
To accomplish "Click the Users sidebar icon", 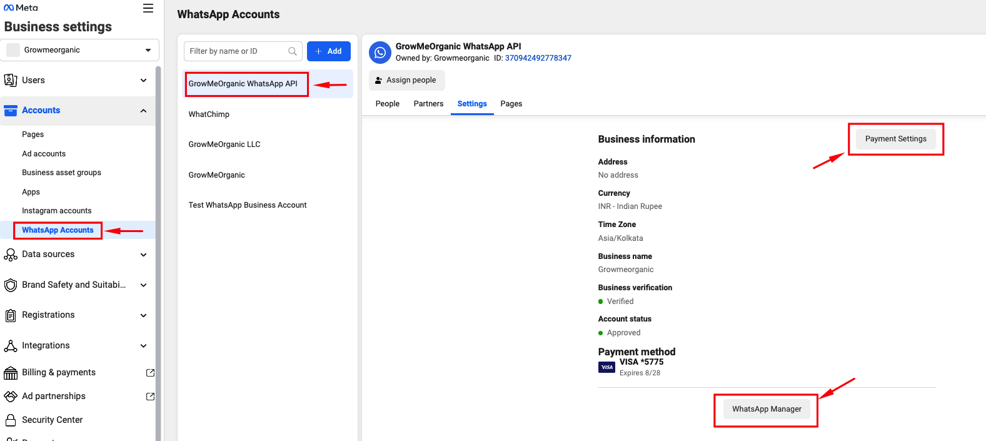I will [11, 80].
